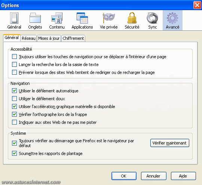
Task: Confirm settings with the OK button
Action: pyautogui.click(x=124, y=176)
